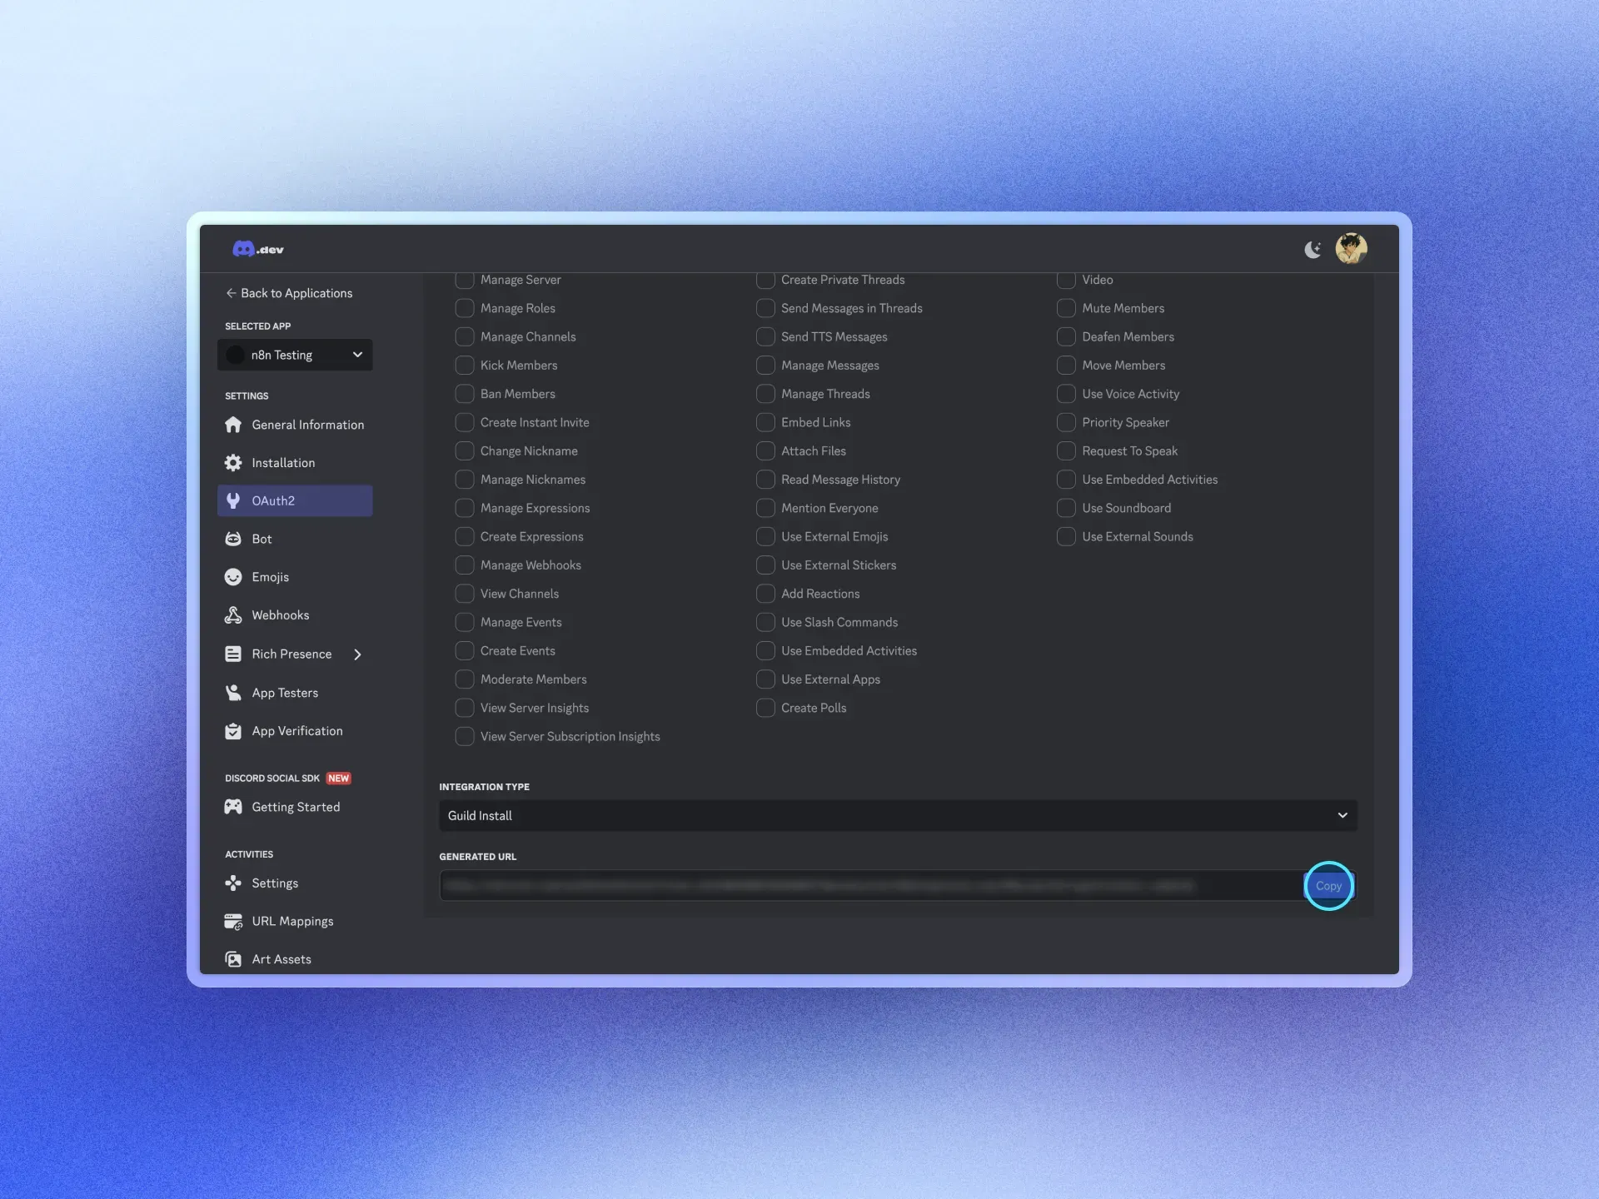
Task: Click the Installation gear icon
Action: (x=233, y=463)
